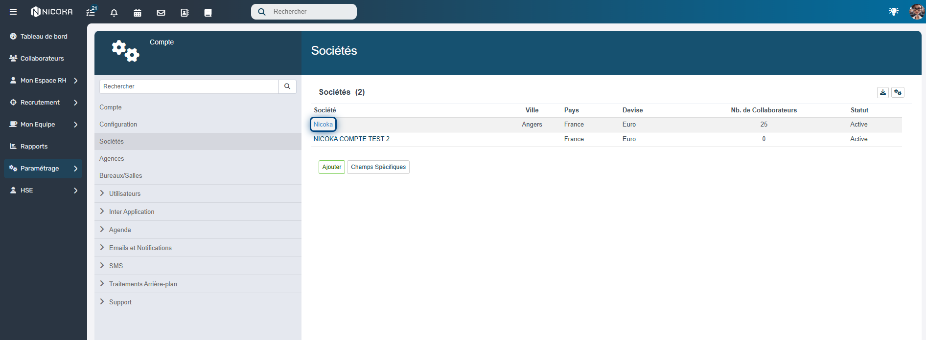Expand Traitements Arrière-plan section
This screenshot has width=926, height=340.
point(198,284)
